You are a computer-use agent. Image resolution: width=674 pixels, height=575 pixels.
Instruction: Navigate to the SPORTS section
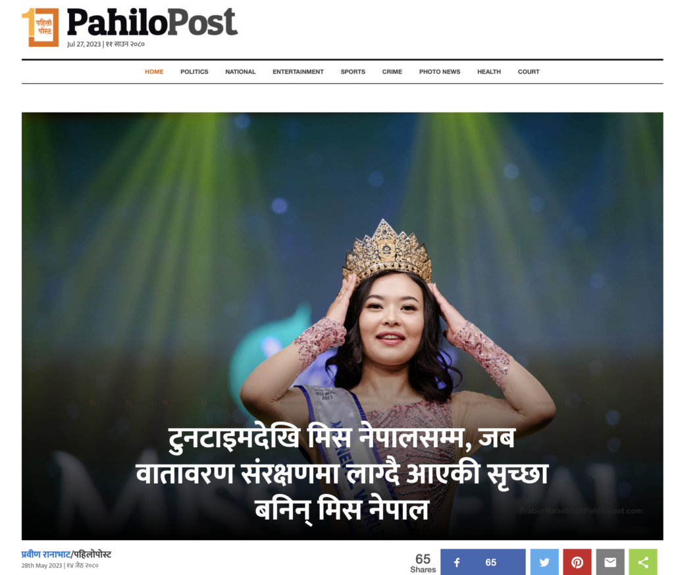[353, 72]
